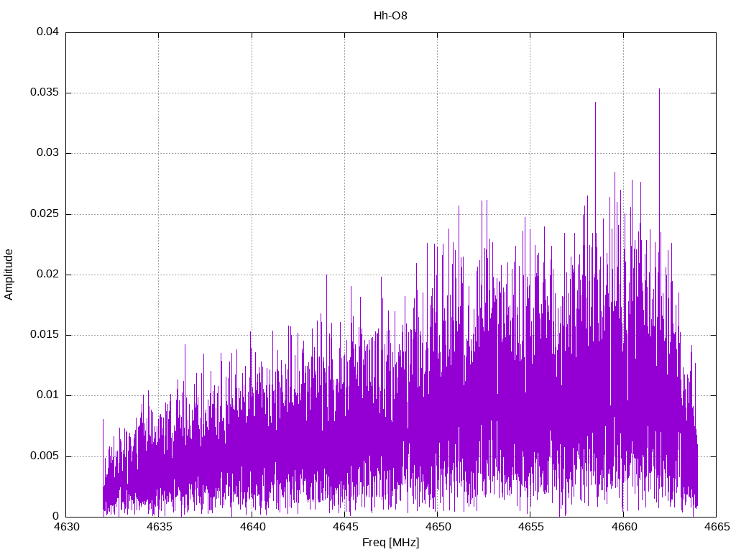
Task: Click the 4665 x-axis tick label
Action: click(715, 527)
